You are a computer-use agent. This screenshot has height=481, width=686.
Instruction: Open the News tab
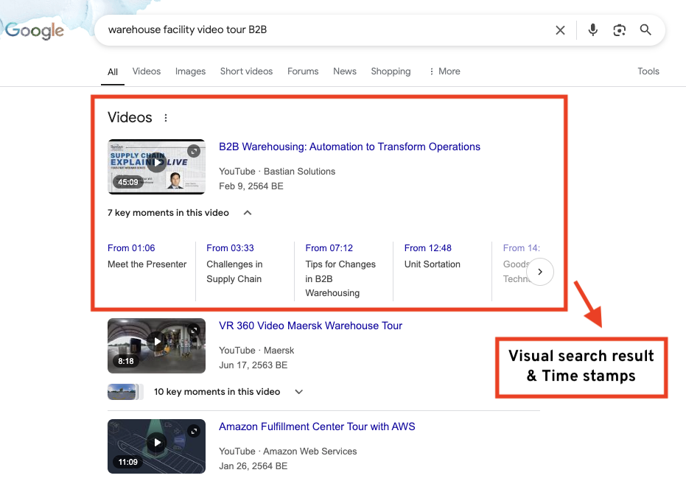click(345, 71)
